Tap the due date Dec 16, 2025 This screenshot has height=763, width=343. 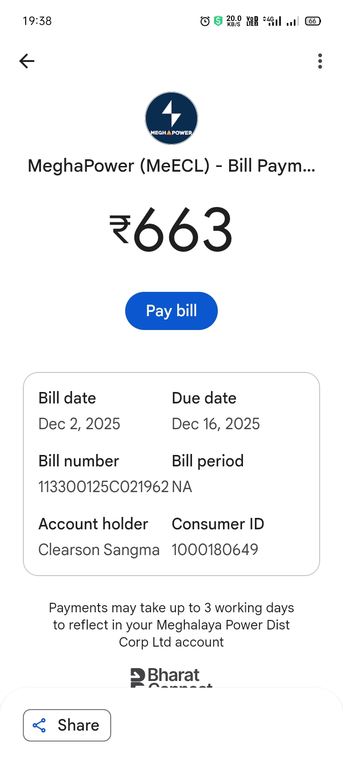tap(216, 424)
